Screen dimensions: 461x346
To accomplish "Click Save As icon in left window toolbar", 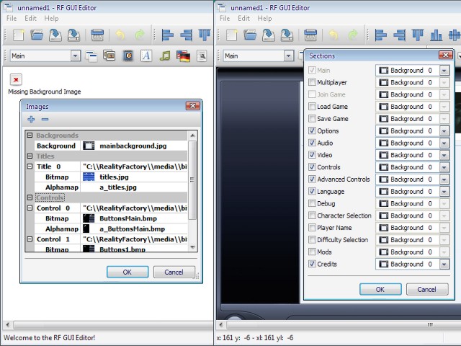I will [x=73, y=35].
